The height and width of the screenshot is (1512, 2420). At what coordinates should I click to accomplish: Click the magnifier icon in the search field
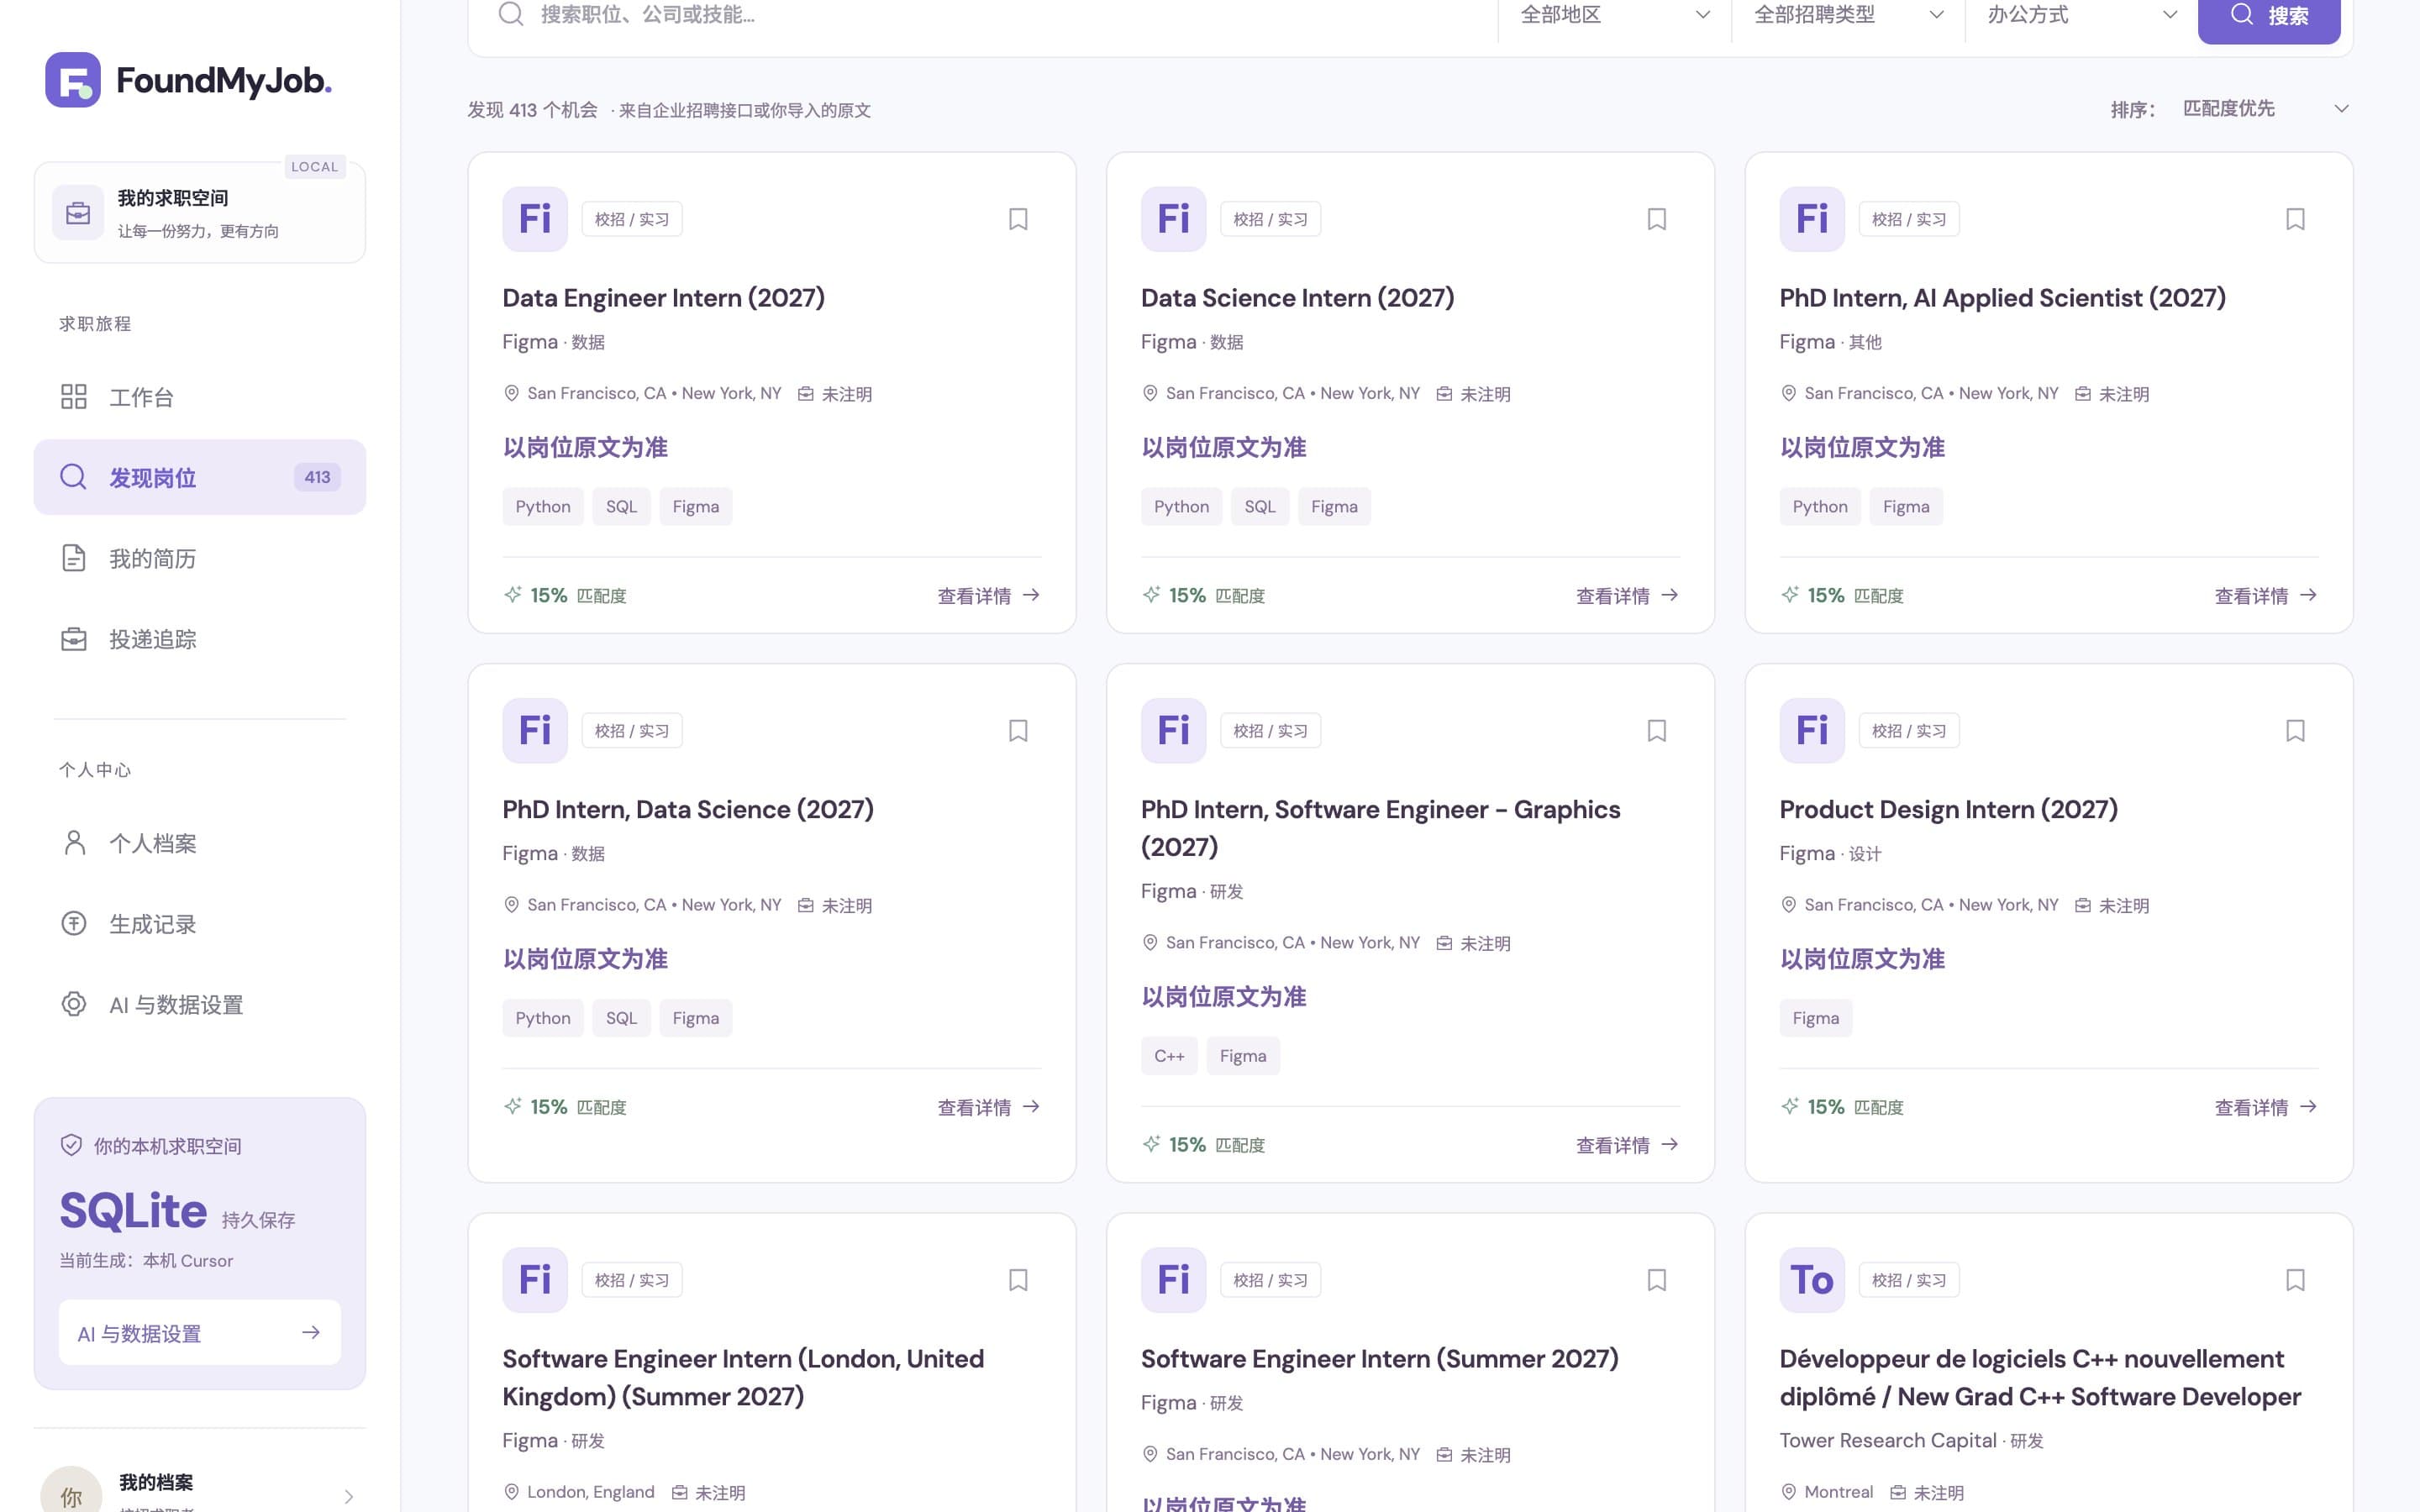tap(511, 14)
